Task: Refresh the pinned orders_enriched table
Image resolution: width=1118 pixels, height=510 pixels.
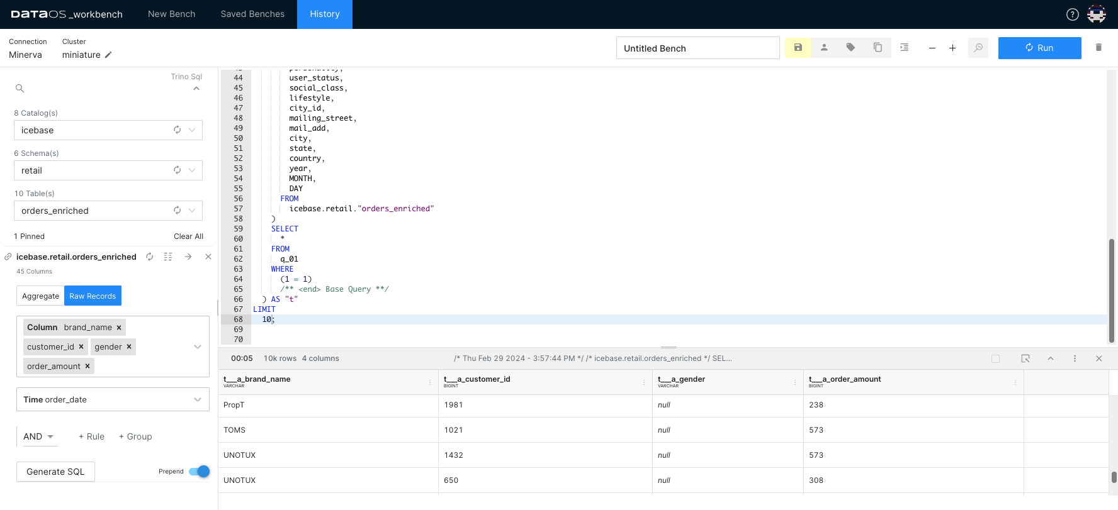Action: (150, 257)
